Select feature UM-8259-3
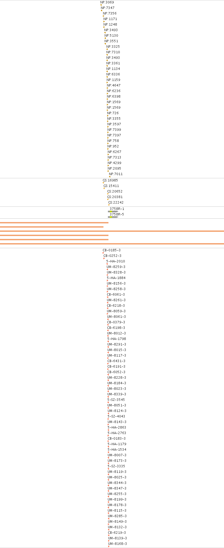 pyautogui.click(x=116, y=267)
